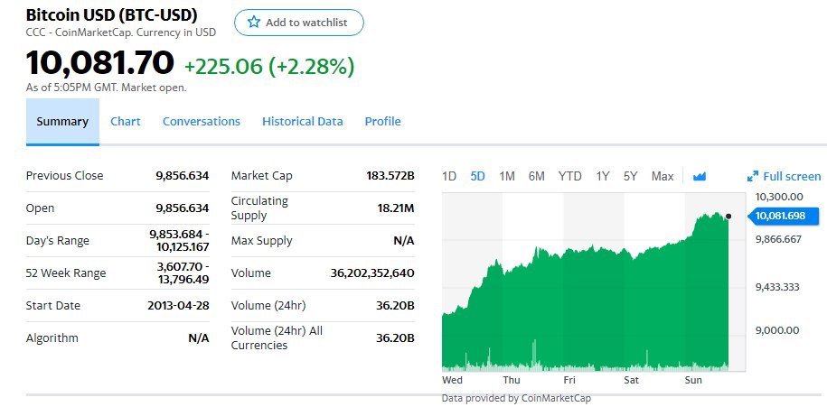827x416 pixels.
Task: Click the current price 10,081.70
Action: pos(99,62)
